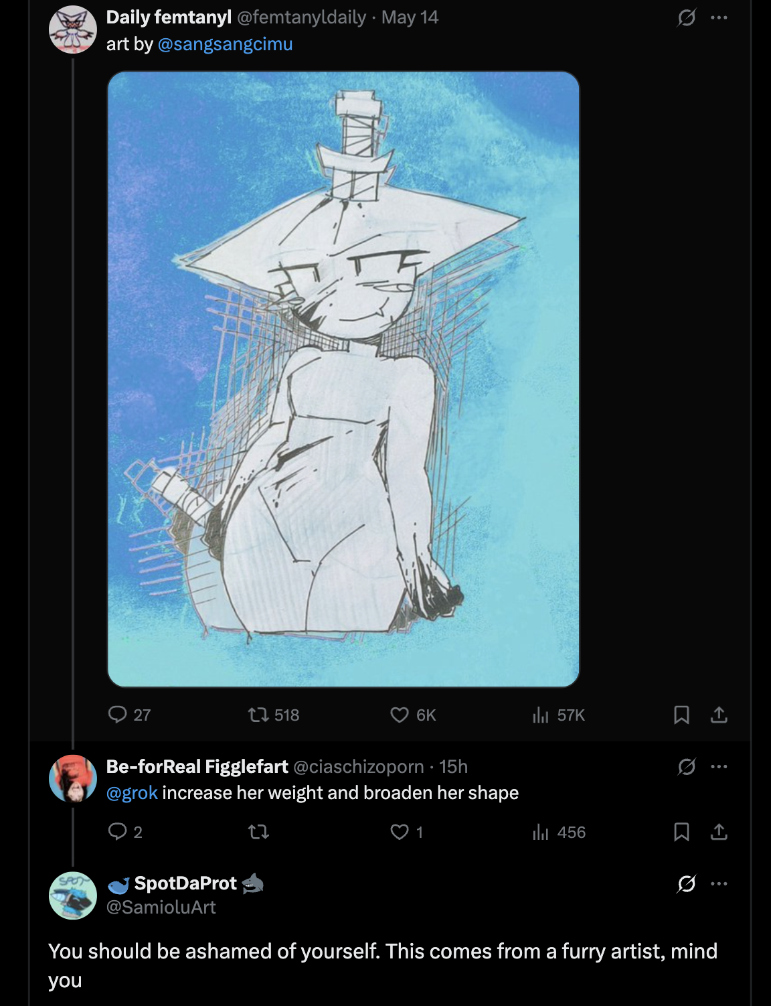Like the Daily femtanyl post
The width and height of the screenshot is (771, 1006).
coord(400,715)
